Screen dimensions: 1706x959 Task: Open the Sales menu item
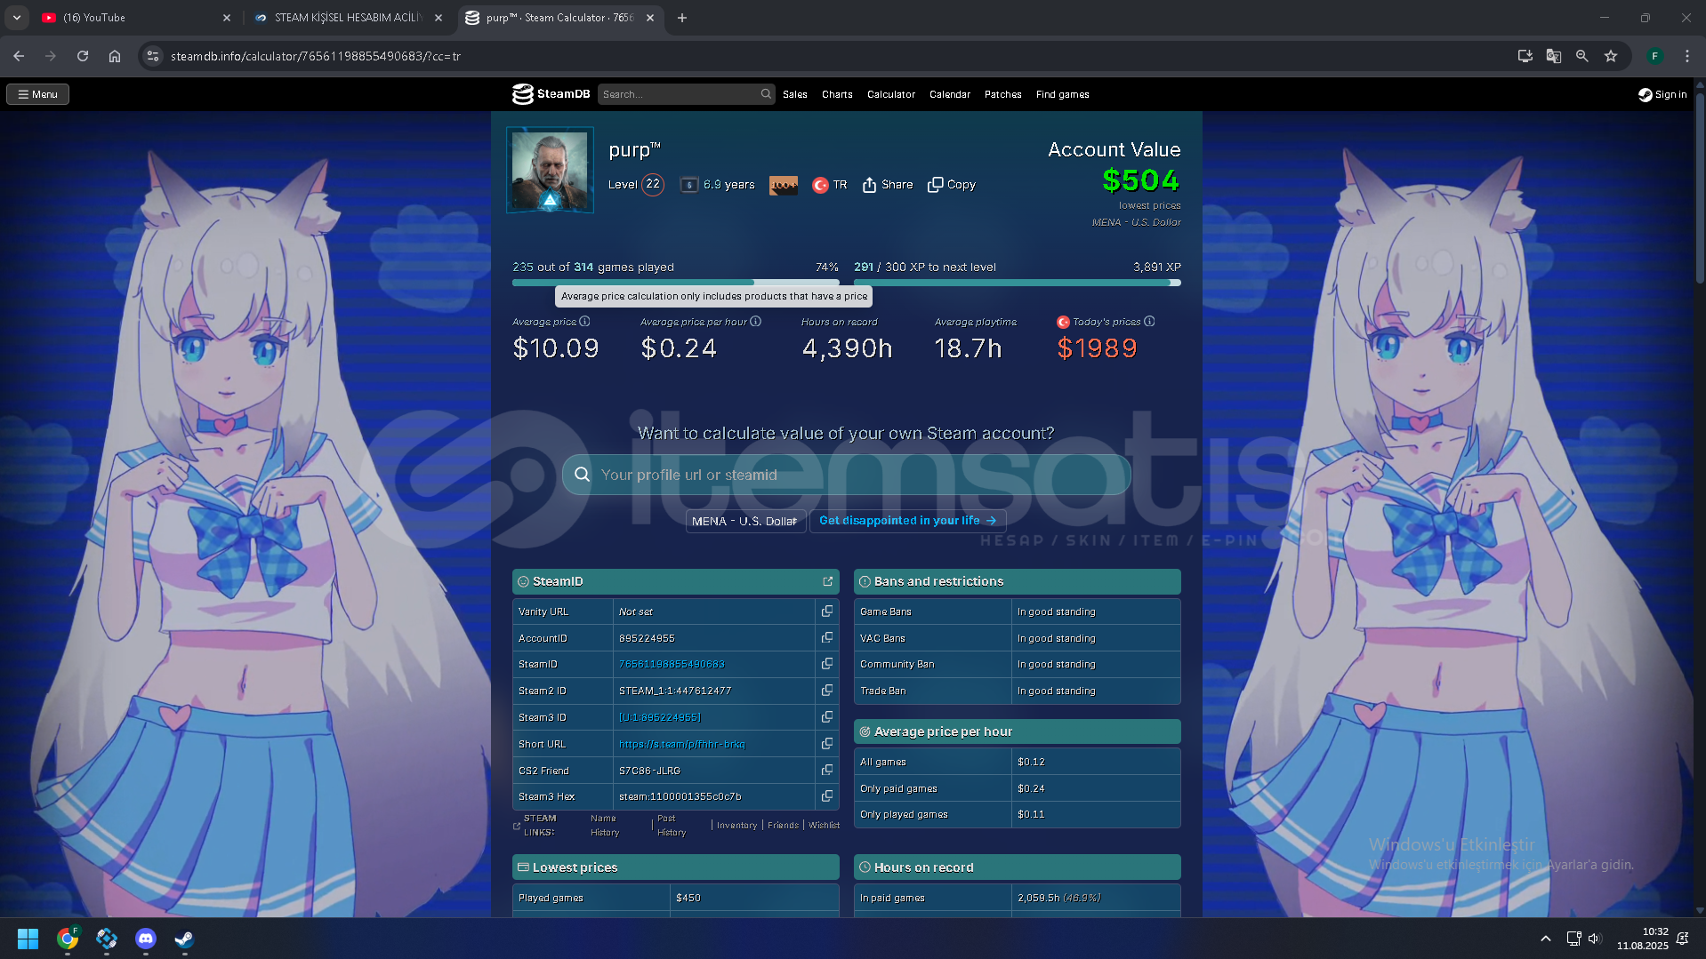795,94
